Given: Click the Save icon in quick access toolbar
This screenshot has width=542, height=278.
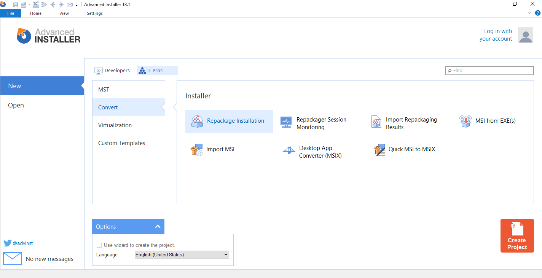Looking at the screenshot, I should [15, 4].
